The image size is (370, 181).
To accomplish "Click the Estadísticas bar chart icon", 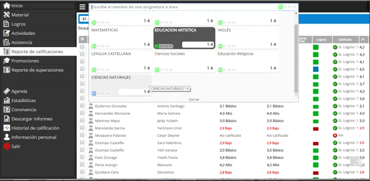I will click(7, 100).
